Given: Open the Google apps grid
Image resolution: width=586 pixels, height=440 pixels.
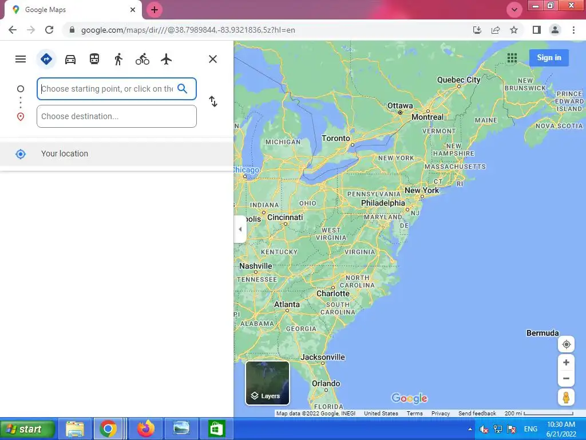Looking at the screenshot, I should point(512,58).
